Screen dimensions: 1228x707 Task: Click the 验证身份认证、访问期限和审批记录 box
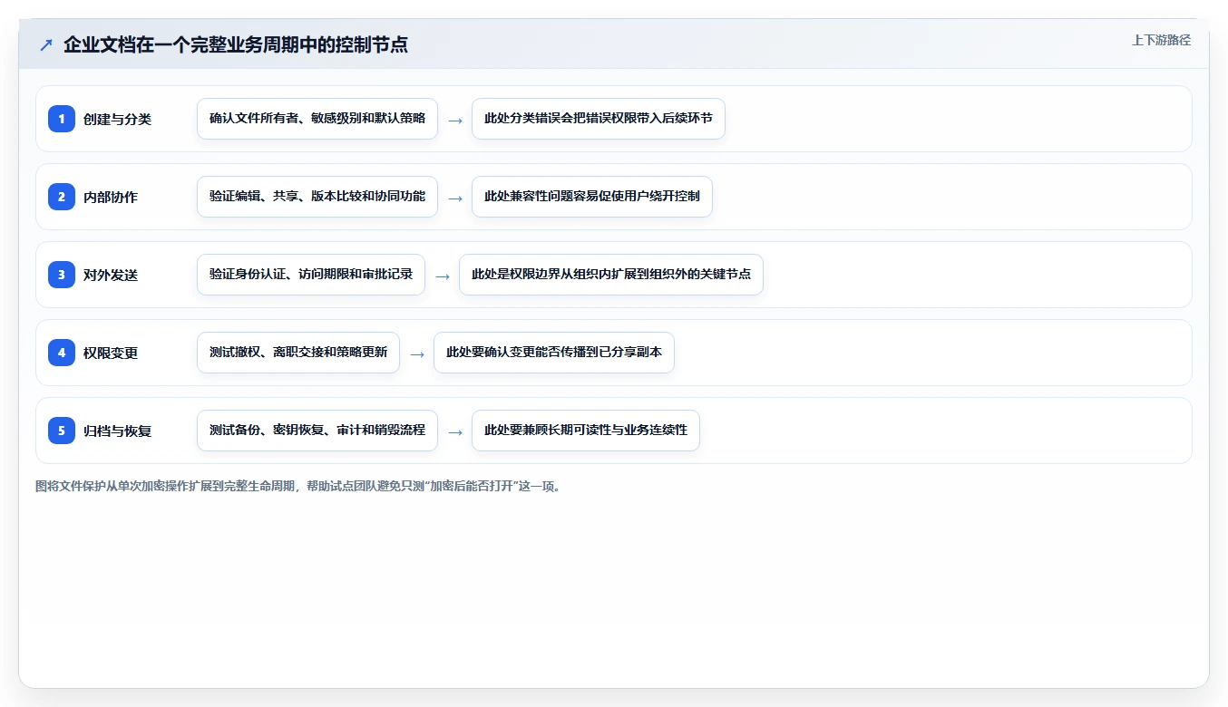(x=311, y=275)
